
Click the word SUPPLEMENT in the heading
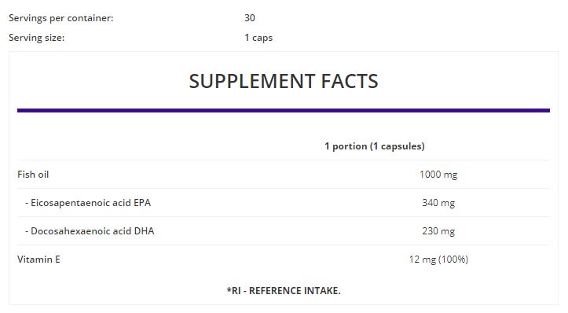252,81
